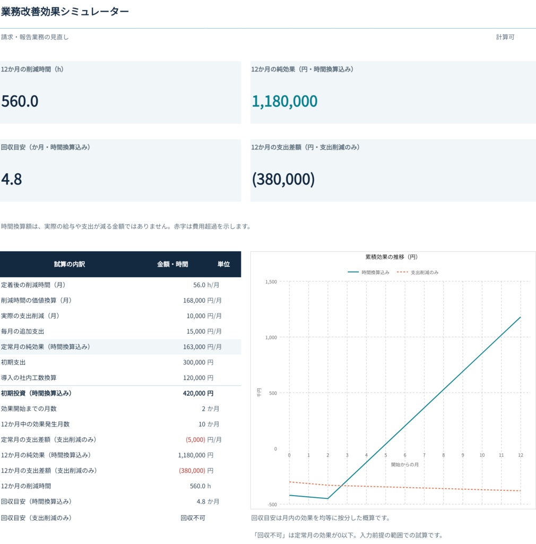
Task: Click the -500 y-axis tick label
Action: tap(272, 505)
